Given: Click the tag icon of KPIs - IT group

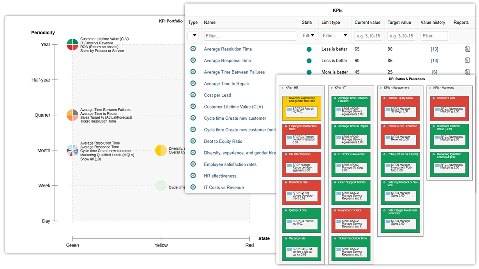Looking at the screenshot, I should click(x=332, y=88).
